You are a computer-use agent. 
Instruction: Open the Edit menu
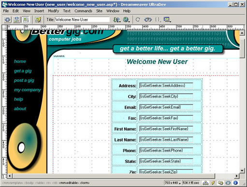[15, 11]
